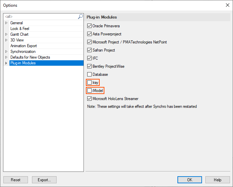Image resolution: width=233 pixels, height=187 pixels.
Task: Click the OK button
Action: 190,180
